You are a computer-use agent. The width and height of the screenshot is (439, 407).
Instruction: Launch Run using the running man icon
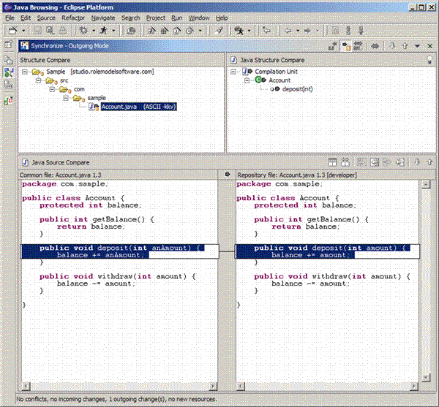click(104, 30)
